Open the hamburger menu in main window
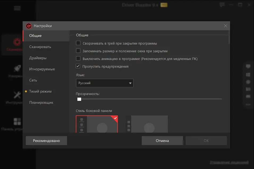The height and width of the screenshot is (169, 254). tap(17, 8)
